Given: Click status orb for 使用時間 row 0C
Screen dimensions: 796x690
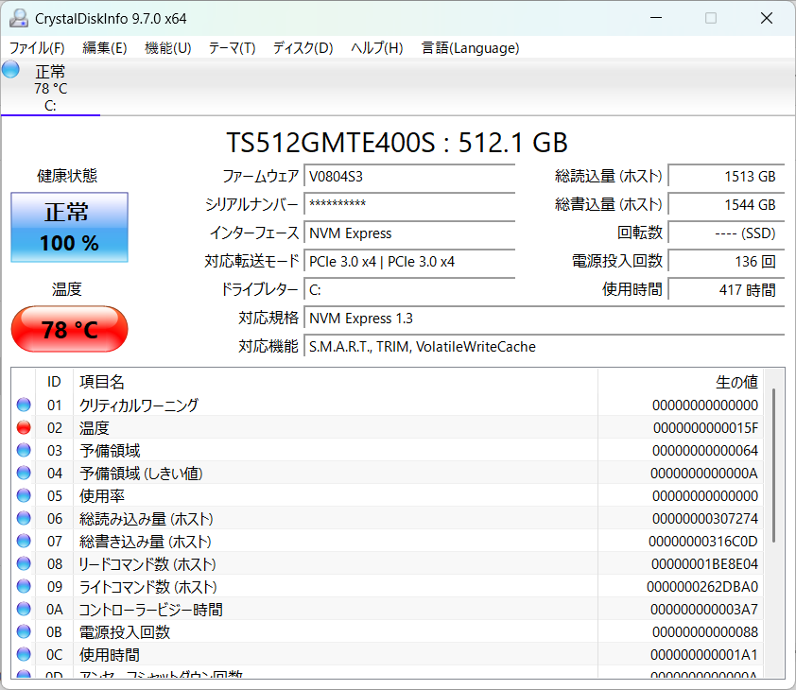Looking at the screenshot, I should coord(24,654).
